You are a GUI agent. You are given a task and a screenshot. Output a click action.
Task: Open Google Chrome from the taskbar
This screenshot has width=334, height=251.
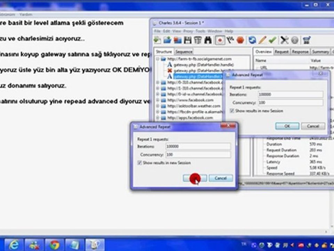55,245
